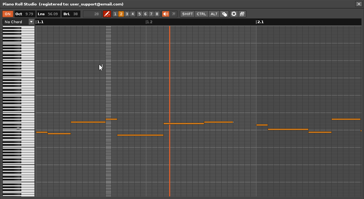The height and width of the screenshot is (199, 364).
Task: Toggle the speaker note preview icon
Action: tap(166, 14)
